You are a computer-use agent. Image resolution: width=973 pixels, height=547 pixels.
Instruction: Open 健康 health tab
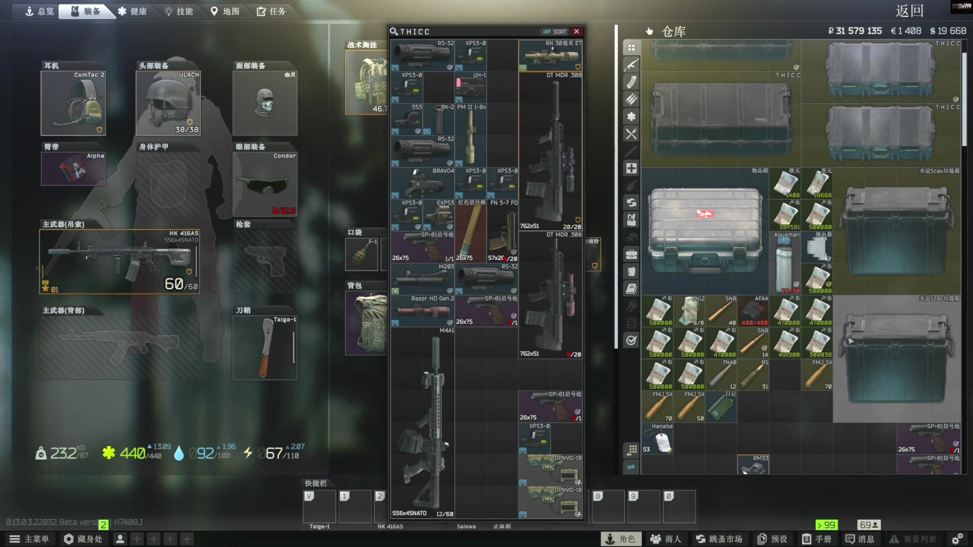pos(132,11)
